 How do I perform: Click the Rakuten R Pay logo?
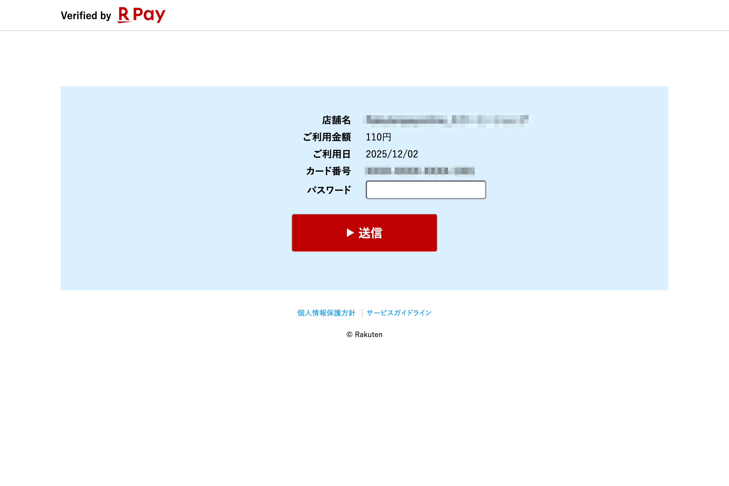tap(141, 15)
